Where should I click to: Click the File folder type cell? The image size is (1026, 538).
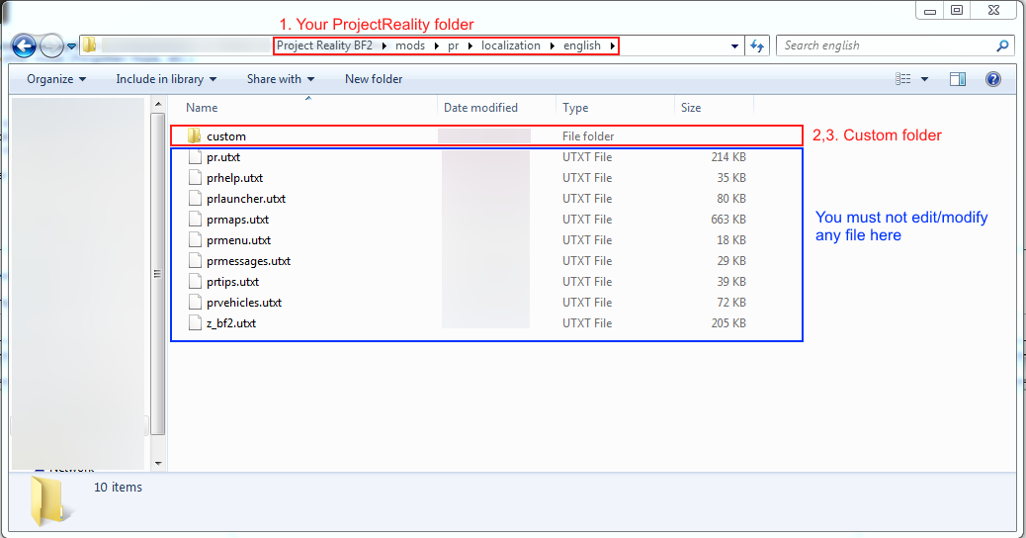[588, 136]
